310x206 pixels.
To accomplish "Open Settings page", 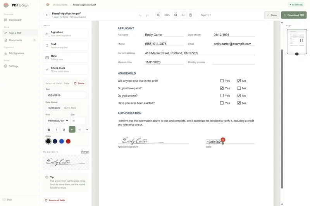I will coord(20,66).
